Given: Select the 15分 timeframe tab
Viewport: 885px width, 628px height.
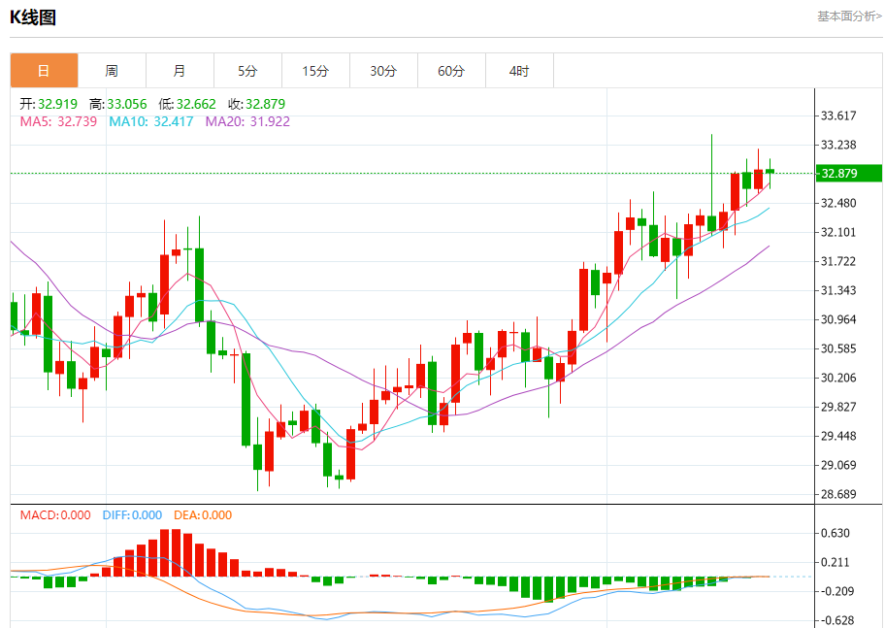Looking at the screenshot, I should (x=315, y=71).
